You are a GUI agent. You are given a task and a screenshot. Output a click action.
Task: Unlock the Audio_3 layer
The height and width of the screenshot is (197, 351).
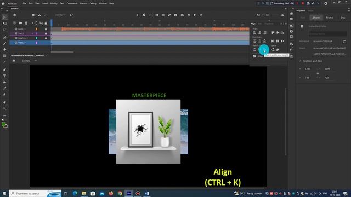click(46, 29)
